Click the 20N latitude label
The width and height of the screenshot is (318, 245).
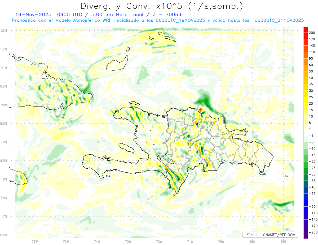click(4, 105)
